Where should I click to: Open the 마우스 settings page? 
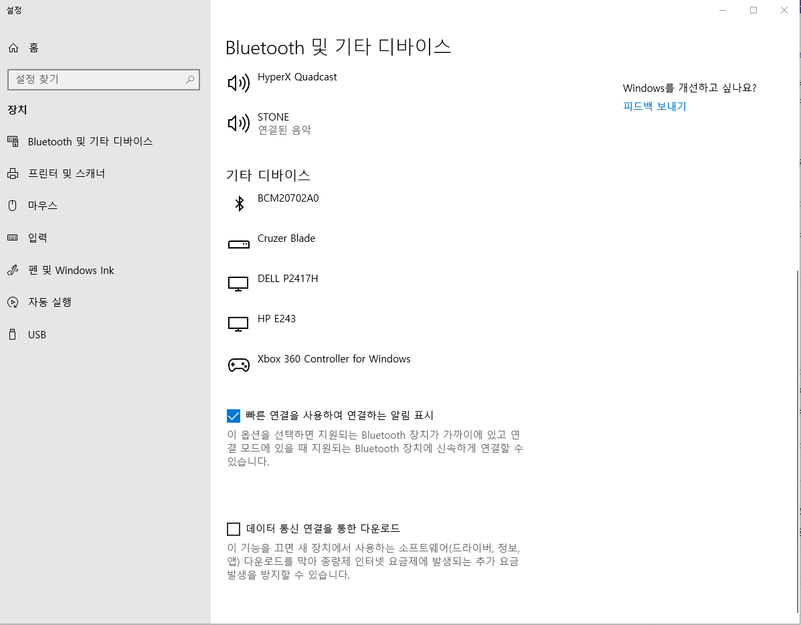tap(42, 206)
